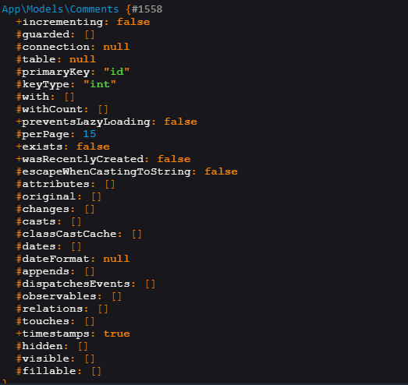Click the #1558 object id
Viewport: 408px width, 385px height.
147,9
